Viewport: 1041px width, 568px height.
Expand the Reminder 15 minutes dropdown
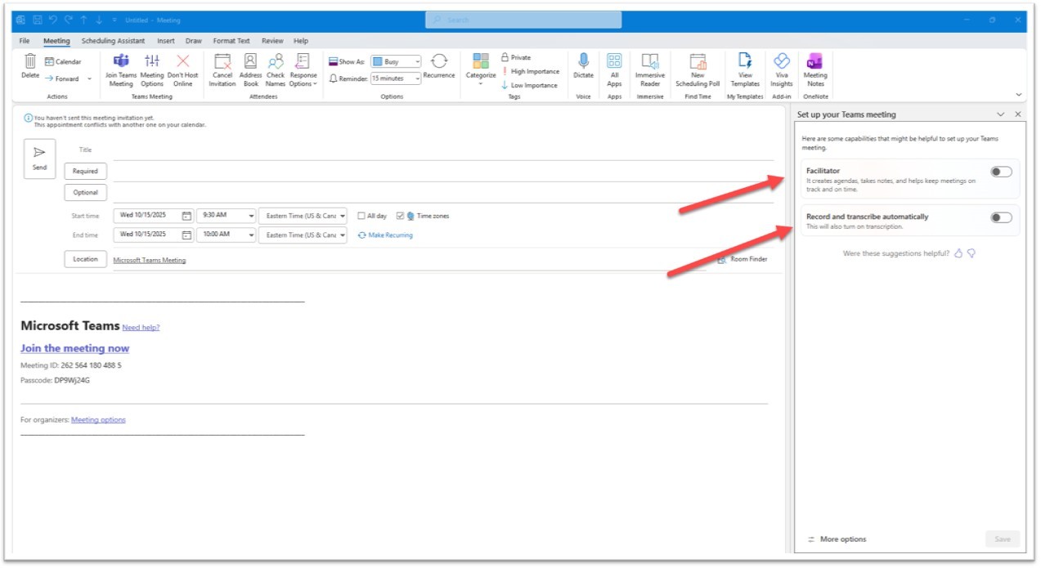point(396,78)
